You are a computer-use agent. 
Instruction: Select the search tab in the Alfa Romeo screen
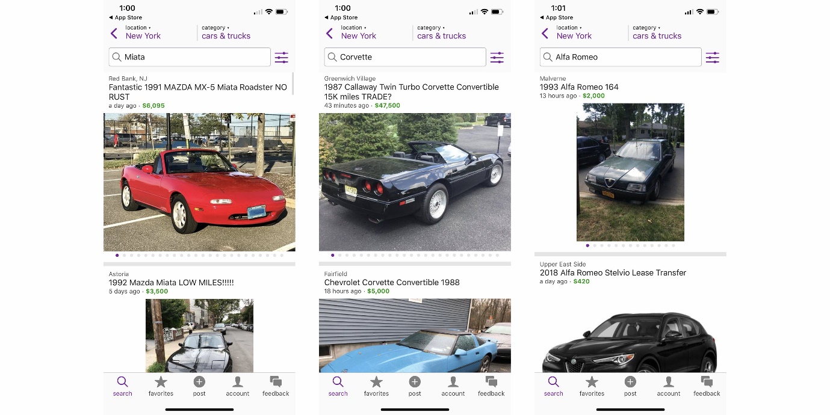(x=553, y=386)
